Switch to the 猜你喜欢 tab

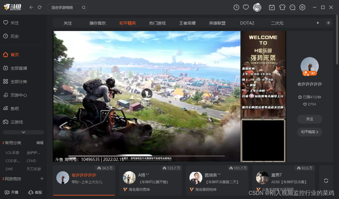pos(97,23)
